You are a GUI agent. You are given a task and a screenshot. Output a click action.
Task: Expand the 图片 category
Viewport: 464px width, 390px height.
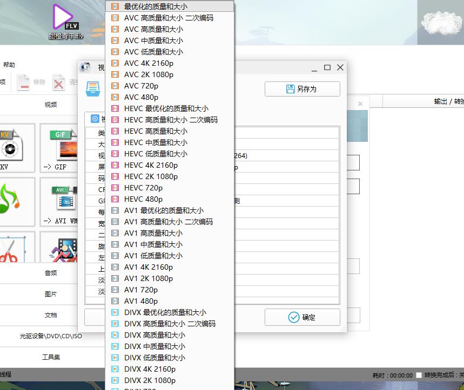pos(51,294)
